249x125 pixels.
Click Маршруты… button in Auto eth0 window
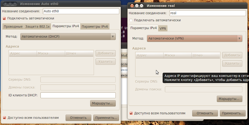103,103
